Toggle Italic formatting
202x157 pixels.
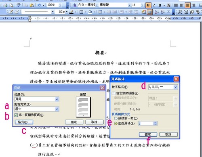[x=154, y=5]
